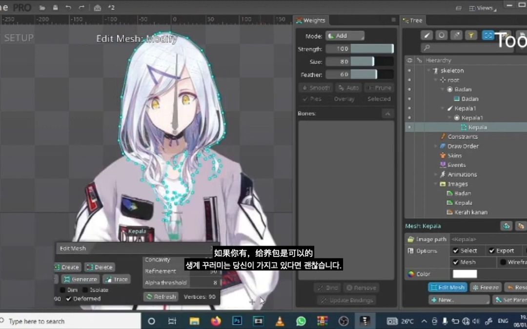Open VLC media player from the taskbar
The image size is (527, 329).
[280, 321]
